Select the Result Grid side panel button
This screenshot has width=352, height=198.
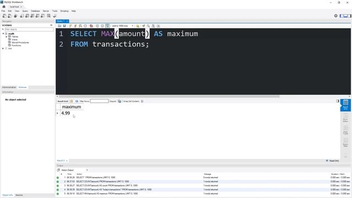(345, 105)
